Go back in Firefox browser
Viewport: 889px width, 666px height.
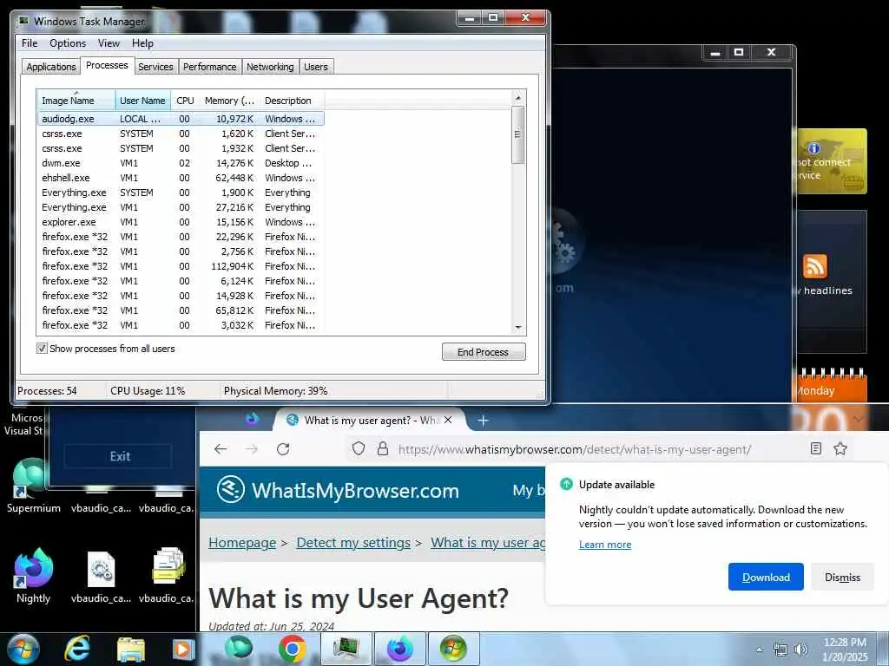221,449
